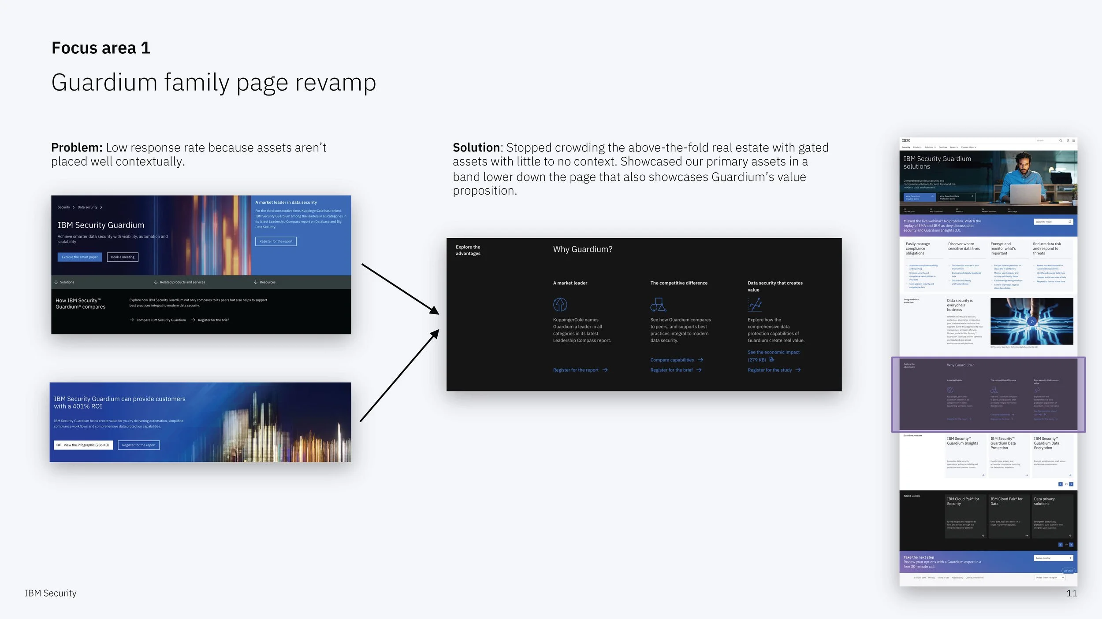
Task: Click the market leader badge icon under Why Guardium
Action: pos(559,304)
